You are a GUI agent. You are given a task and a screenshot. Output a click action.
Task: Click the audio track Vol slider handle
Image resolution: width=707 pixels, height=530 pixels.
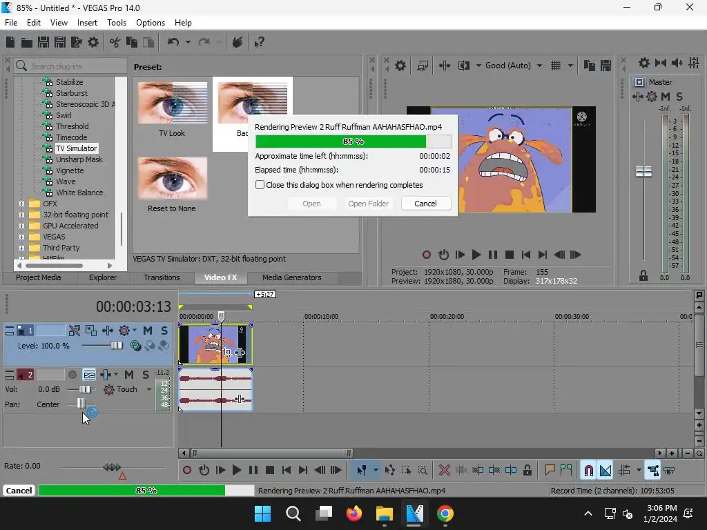[x=85, y=389]
